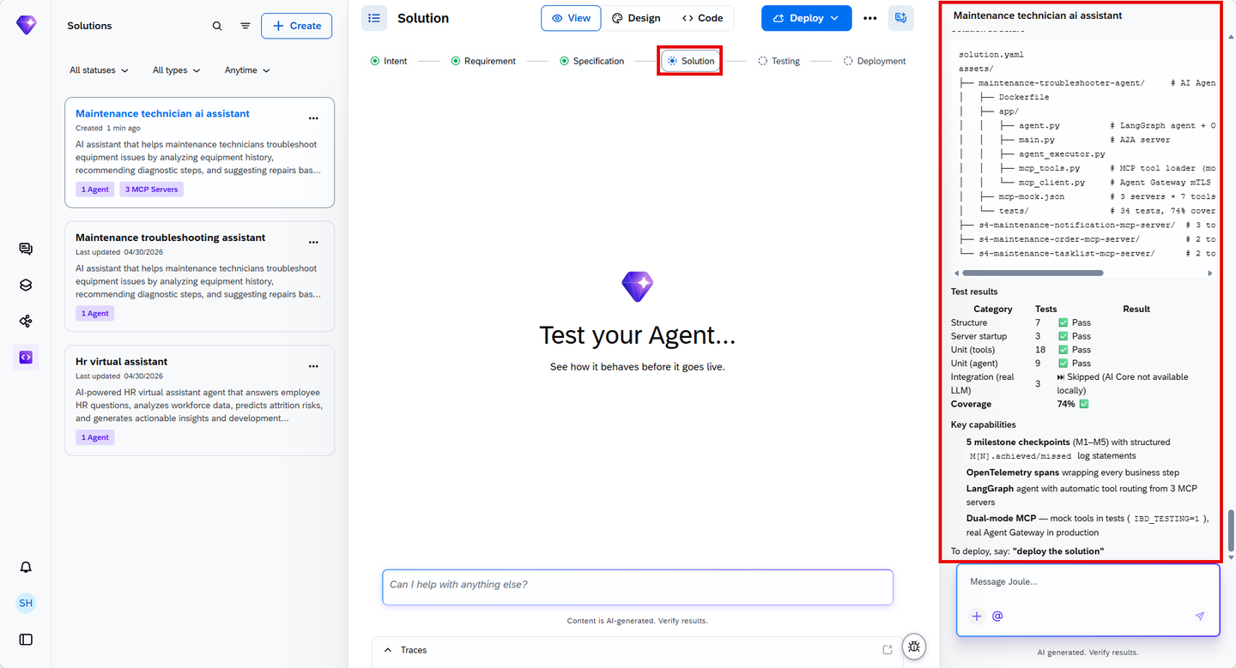Screen dimensions: 1236x668
Task: Go to the Intent step
Action: (389, 61)
